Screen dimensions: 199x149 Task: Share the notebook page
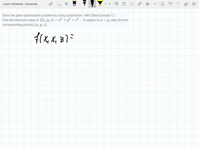pos(186,4)
